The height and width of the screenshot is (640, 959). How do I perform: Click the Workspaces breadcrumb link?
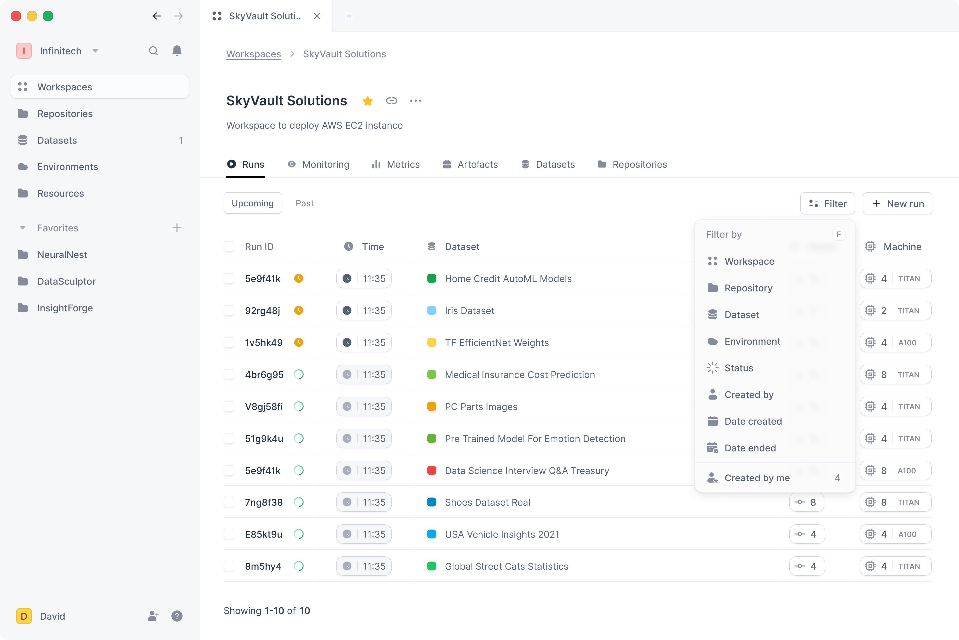[253, 54]
